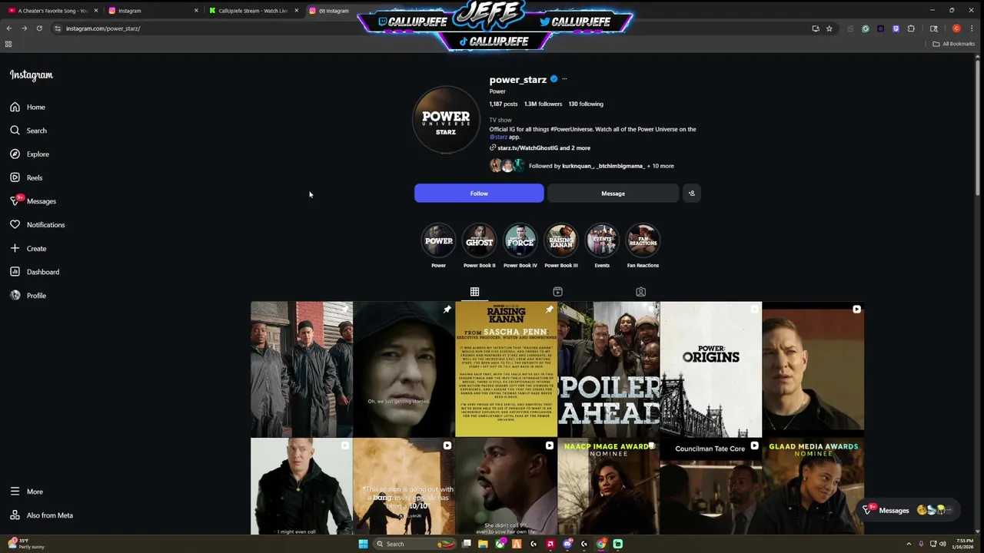Open the weather widget on taskbar
This screenshot has width=984, height=553.
point(26,544)
